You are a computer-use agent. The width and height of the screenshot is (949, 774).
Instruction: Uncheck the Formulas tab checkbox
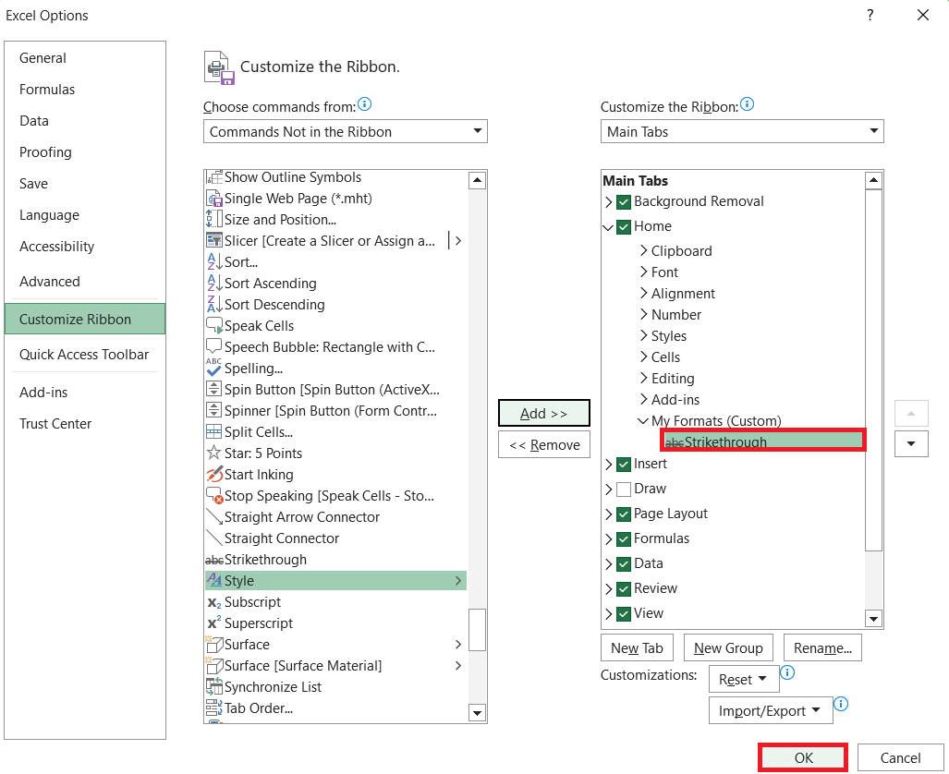(x=624, y=539)
